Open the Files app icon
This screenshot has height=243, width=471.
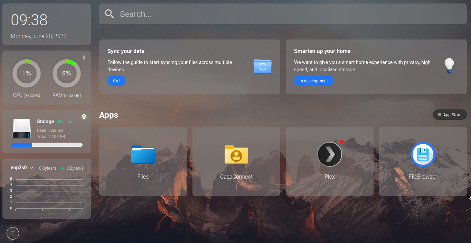(x=143, y=155)
